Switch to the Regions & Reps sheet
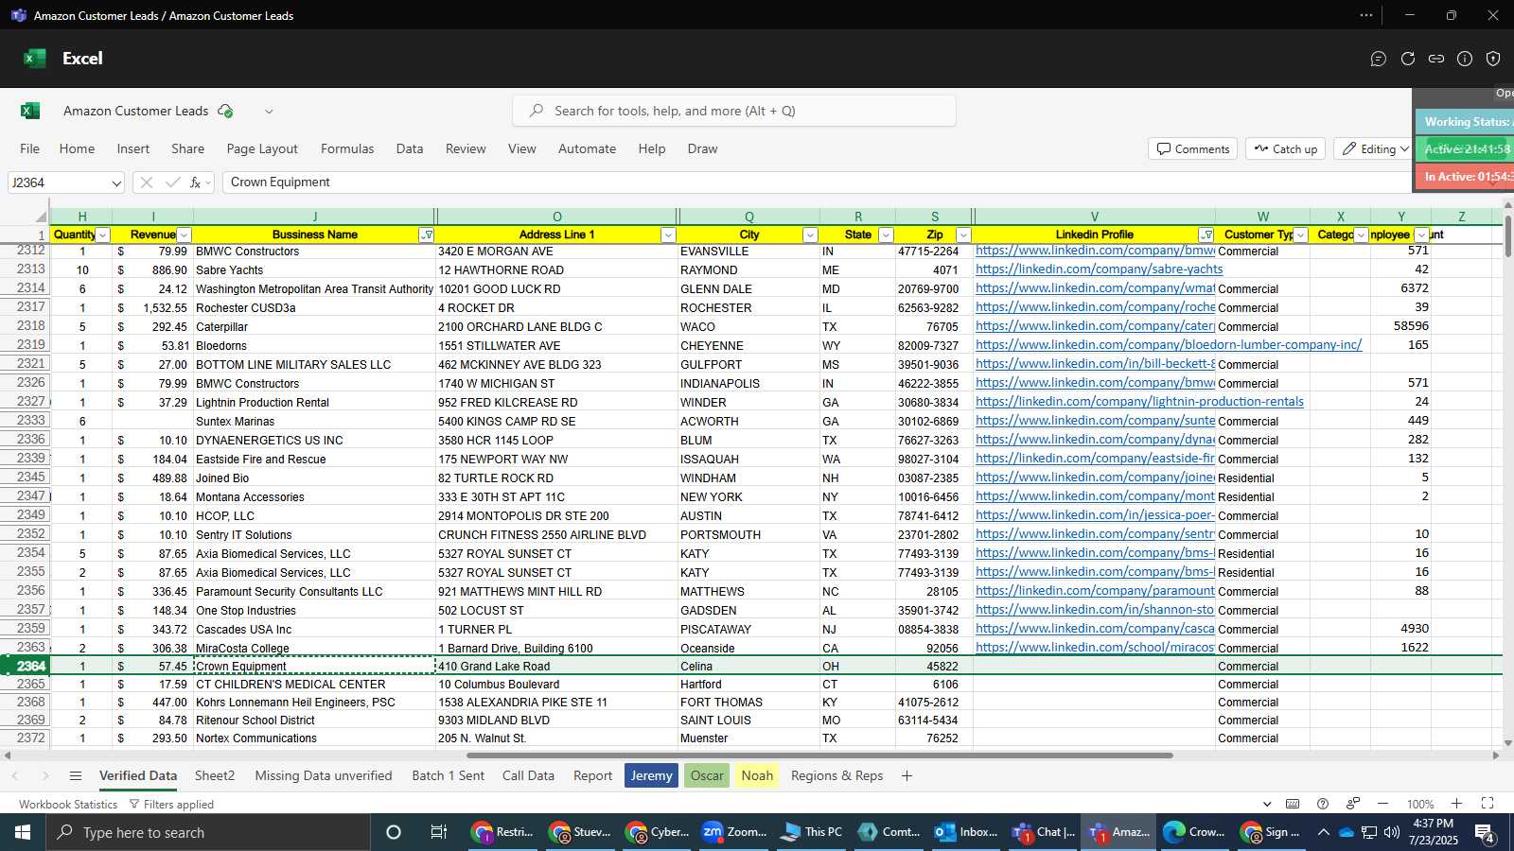1514x851 pixels. (836, 775)
